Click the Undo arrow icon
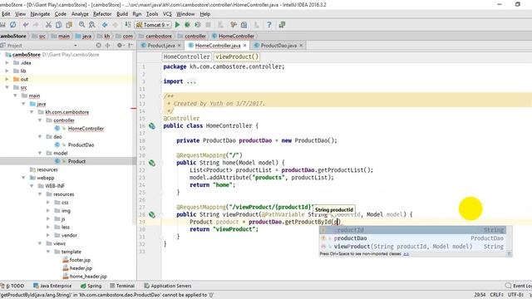 coord(26,25)
